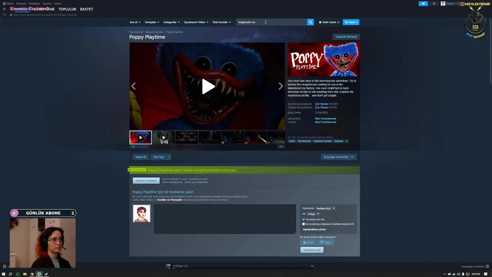Open Windows Start menu

3,274
